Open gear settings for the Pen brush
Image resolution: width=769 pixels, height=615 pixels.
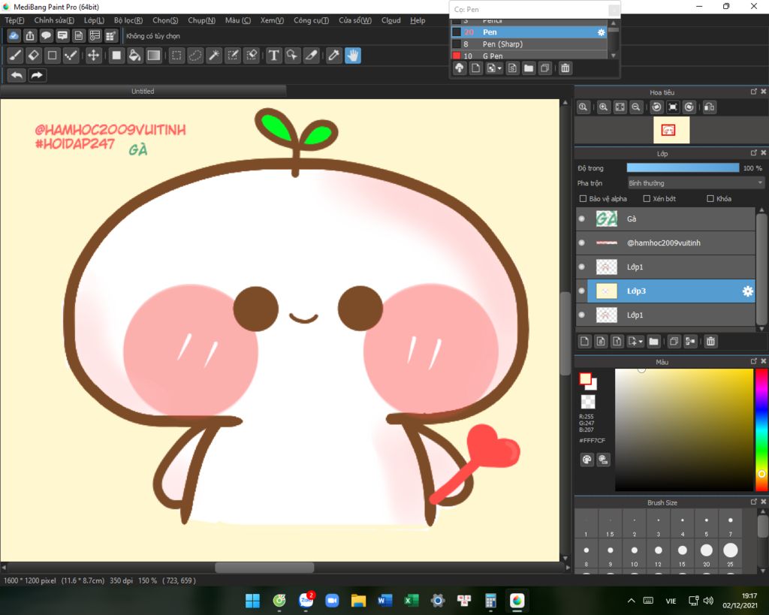coord(602,32)
